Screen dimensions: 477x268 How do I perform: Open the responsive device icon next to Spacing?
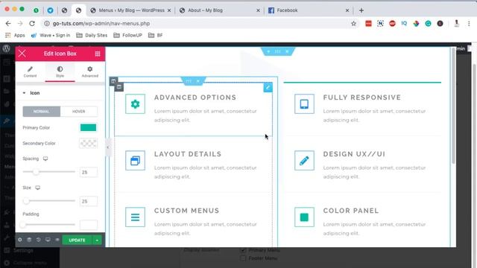pyautogui.click(x=45, y=159)
